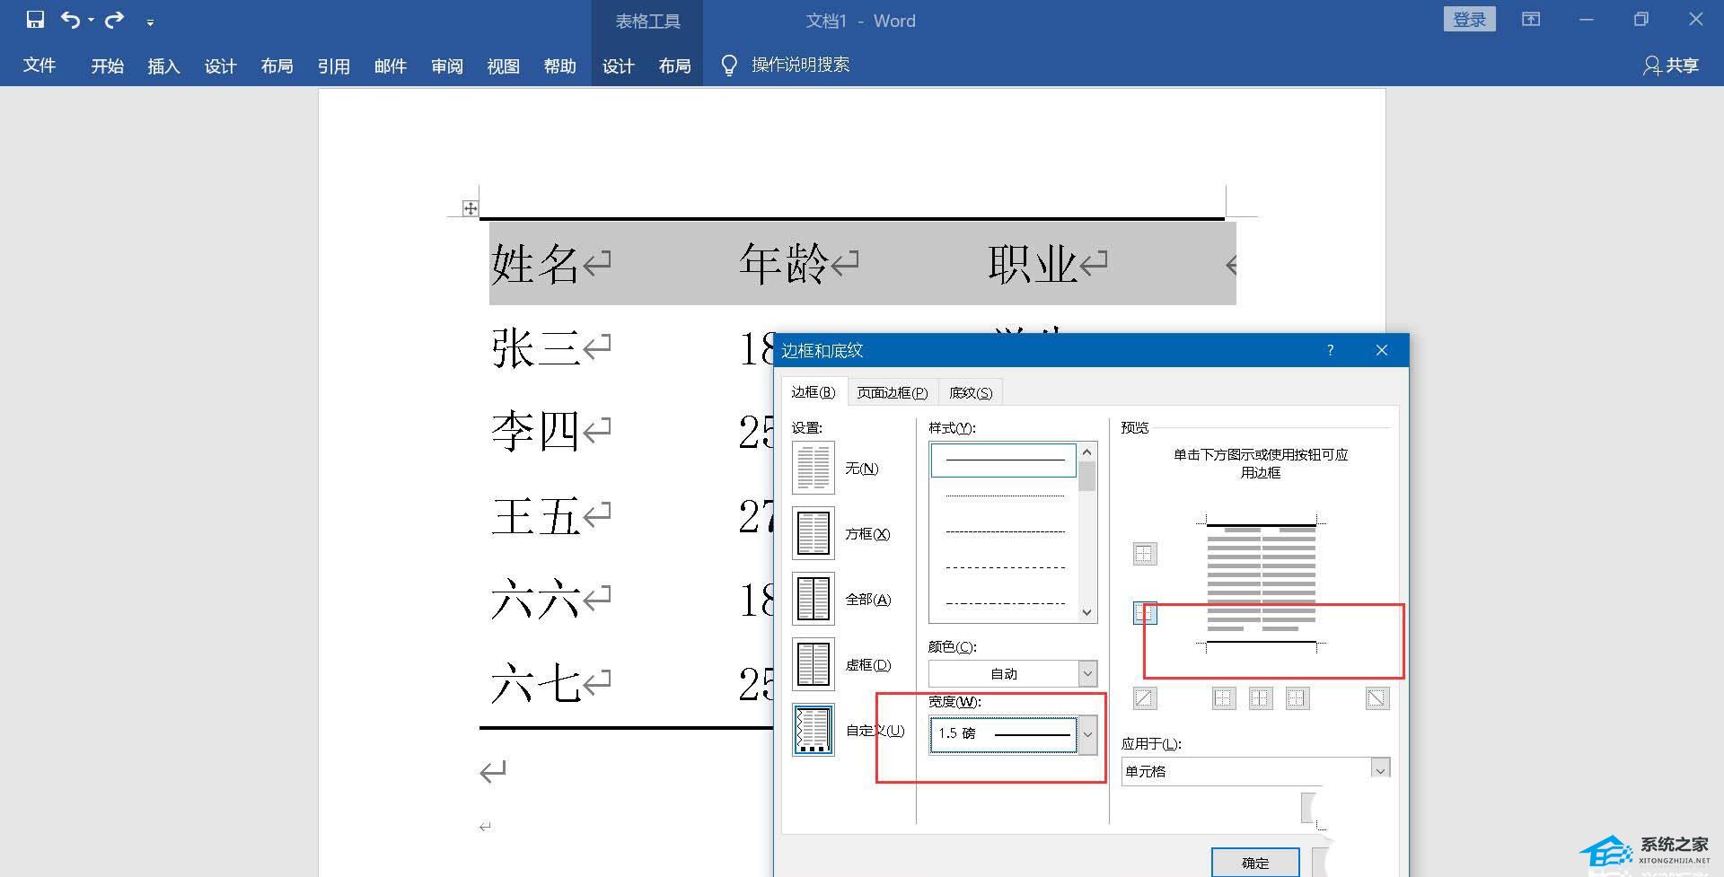The height and width of the screenshot is (877, 1724).
Task: Undo the last action
Action: [x=70, y=20]
